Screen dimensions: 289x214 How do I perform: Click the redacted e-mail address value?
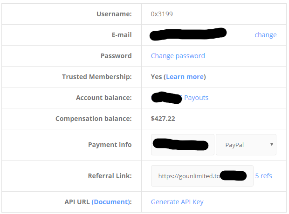point(188,34)
